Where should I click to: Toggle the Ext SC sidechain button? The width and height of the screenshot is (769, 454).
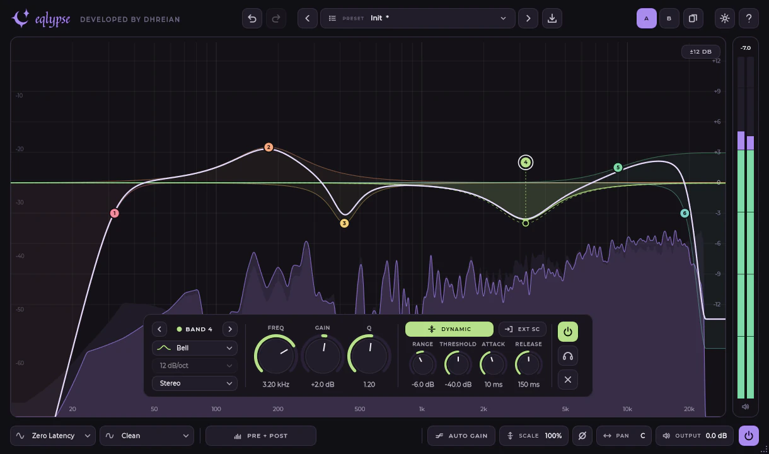pyautogui.click(x=523, y=329)
